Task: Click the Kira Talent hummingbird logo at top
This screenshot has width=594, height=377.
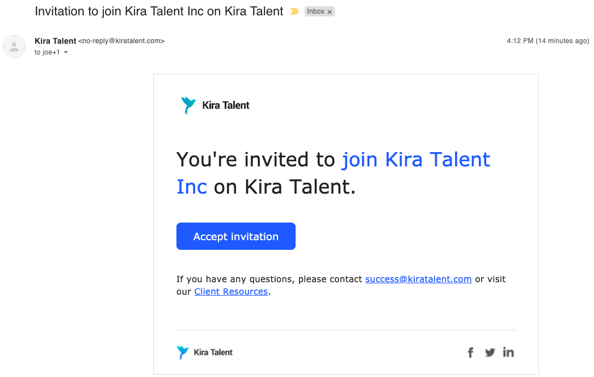Action: pos(189,105)
